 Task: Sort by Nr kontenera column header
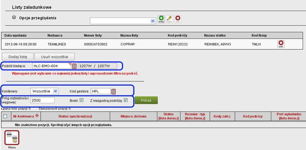pos(24,116)
